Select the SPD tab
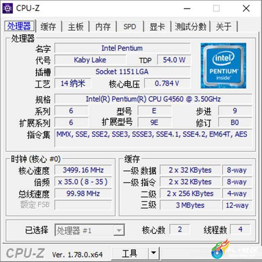 click(130, 27)
